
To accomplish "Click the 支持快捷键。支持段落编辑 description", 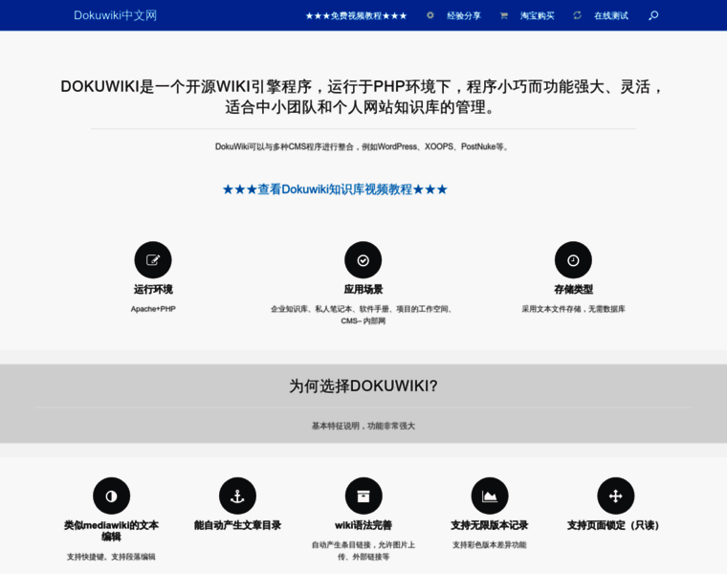I will 111,557.
